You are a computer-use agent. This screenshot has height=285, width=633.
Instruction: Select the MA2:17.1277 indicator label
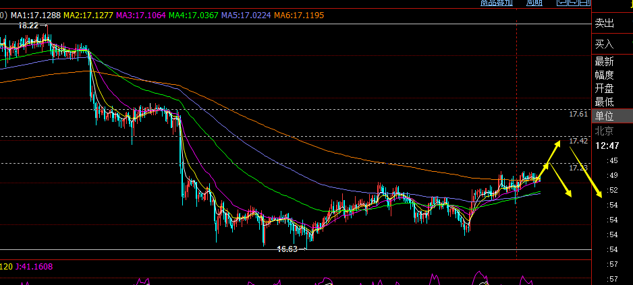[x=88, y=15]
